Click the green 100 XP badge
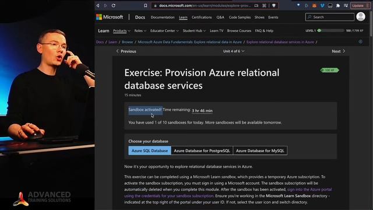Viewport: 373px width, 210px height. coord(329,70)
